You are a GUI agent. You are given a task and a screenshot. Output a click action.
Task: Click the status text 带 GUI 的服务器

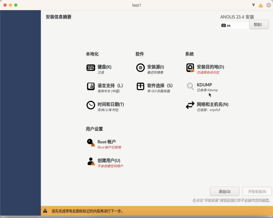pyautogui.click(x=159, y=91)
